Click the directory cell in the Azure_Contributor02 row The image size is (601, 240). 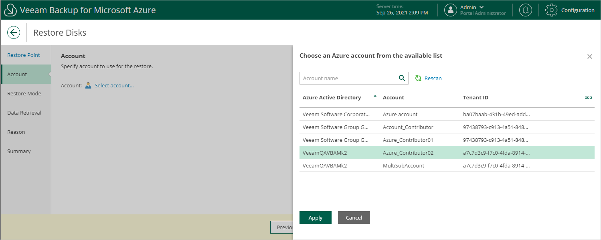tap(325, 153)
